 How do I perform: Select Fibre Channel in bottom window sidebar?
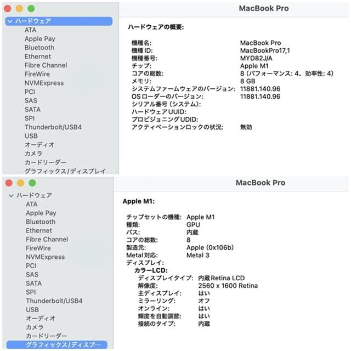(x=47, y=240)
